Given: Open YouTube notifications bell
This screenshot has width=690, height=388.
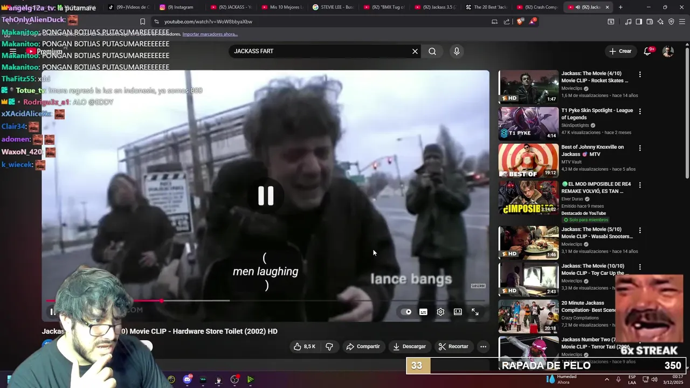Looking at the screenshot, I should point(648,51).
